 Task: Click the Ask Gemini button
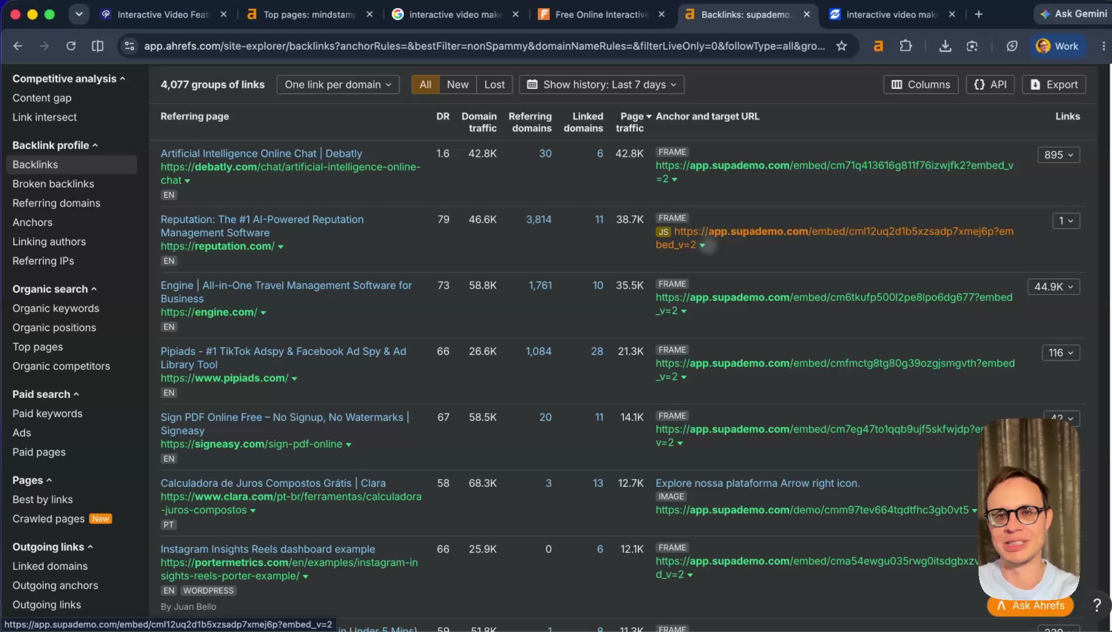point(1073,14)
